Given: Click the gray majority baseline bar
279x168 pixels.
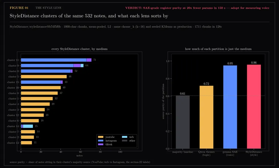Looking at the screenshot, I should (x=183, y=122).
